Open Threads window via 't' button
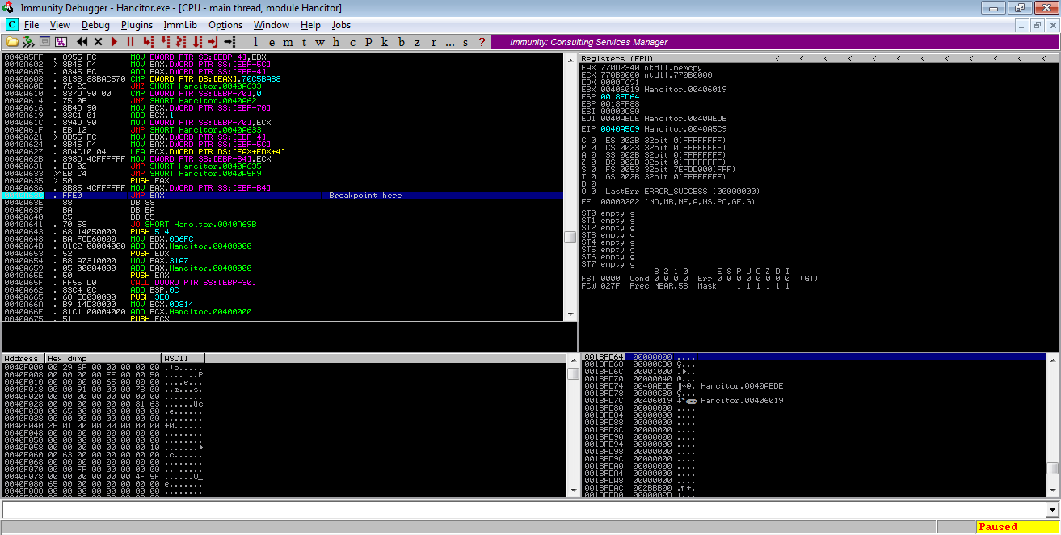1061x535 pixels. 304,42
